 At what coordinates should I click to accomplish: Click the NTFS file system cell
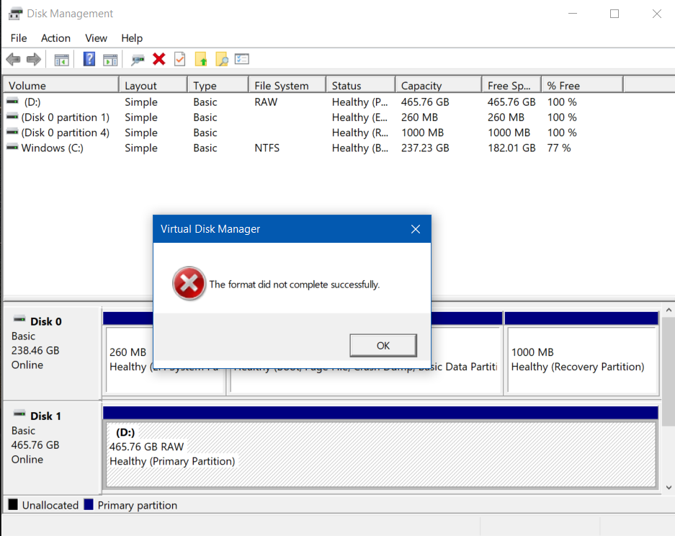coord(267,148)
